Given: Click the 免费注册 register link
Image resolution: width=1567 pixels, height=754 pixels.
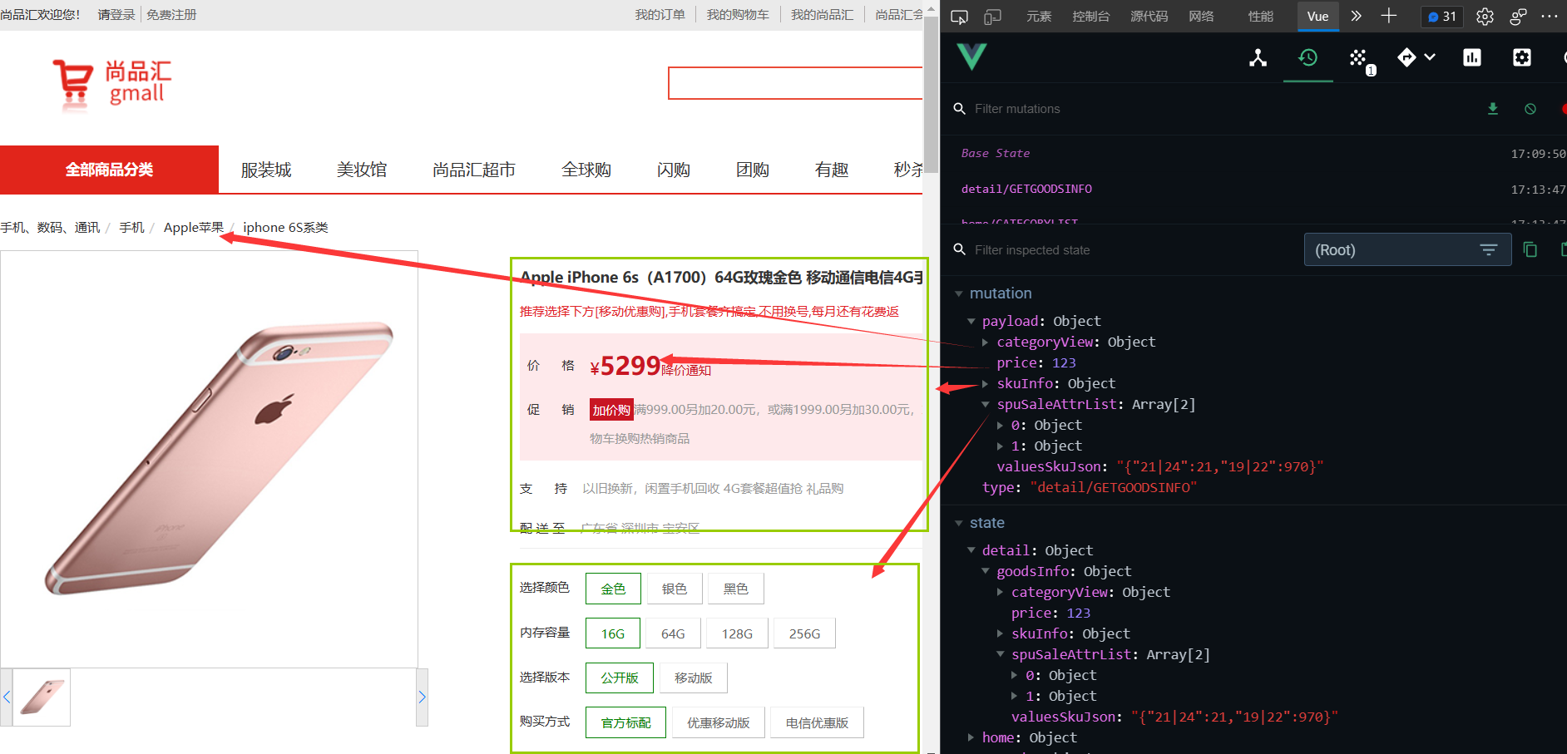Looking at the screenshot, I should tap(171, 15).
